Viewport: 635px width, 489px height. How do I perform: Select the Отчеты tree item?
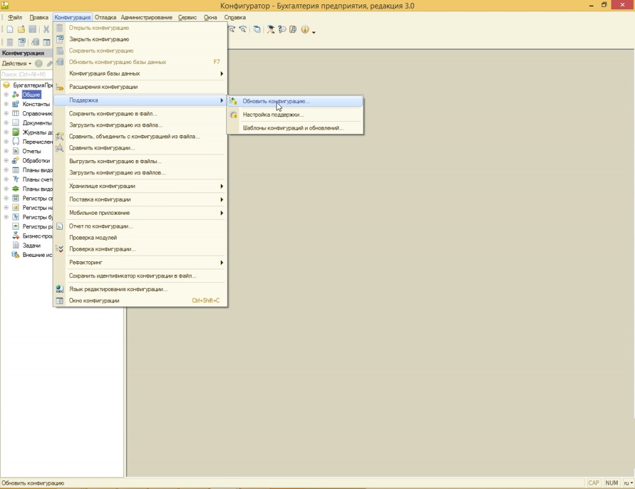[32, 151]
